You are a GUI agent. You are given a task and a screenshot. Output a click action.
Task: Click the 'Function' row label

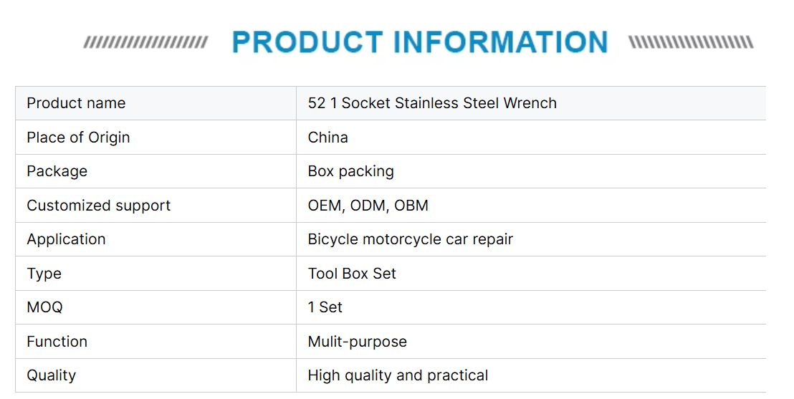[57, 342]
